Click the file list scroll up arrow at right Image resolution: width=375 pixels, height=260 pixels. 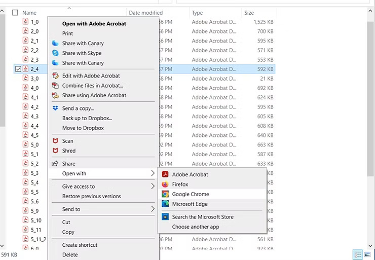(371, 11)
